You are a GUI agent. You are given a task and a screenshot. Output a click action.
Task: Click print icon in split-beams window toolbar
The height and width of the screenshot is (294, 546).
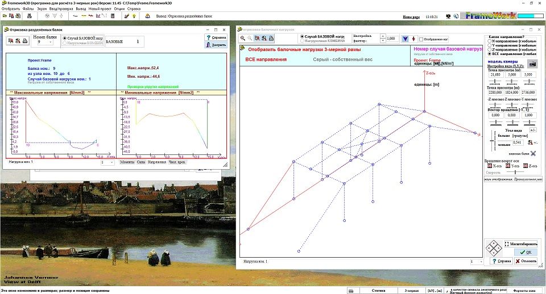[x=25, y=41]
